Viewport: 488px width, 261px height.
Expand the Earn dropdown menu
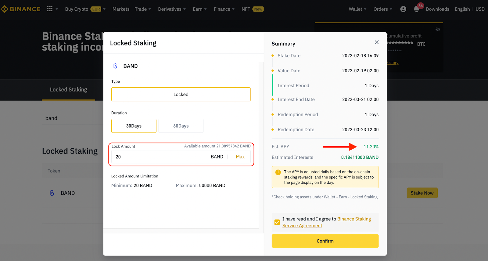point(199,9)
